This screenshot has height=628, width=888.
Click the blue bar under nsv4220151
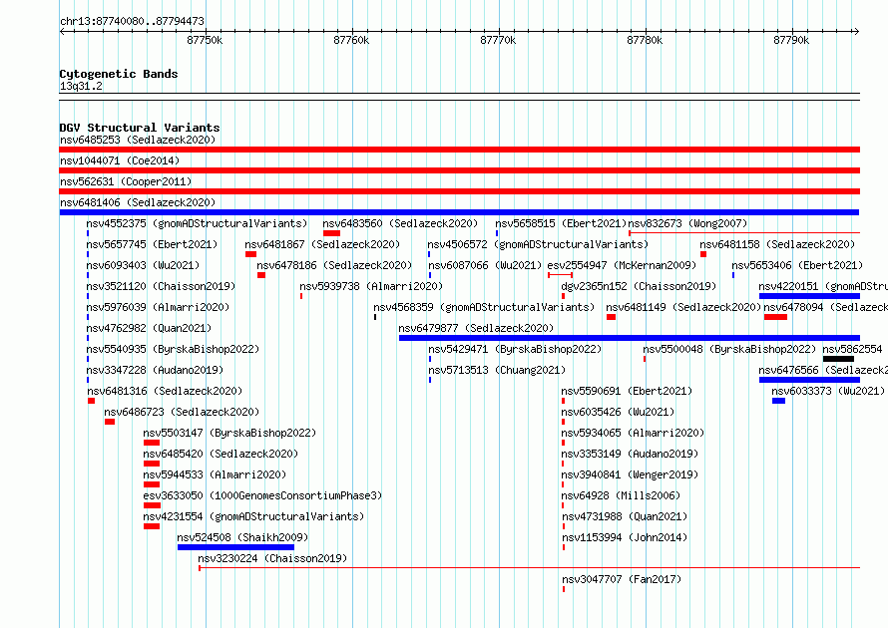[809, 296]
